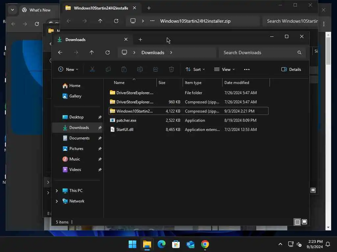Viewport: 337px width, 252px height.
Task: Select the Downloads tab
Action: point(92,40)
